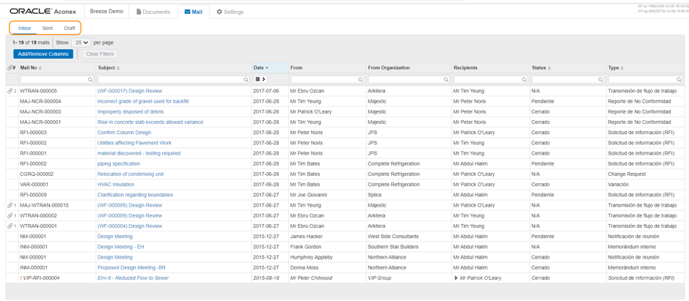Click the paperclip icon in row WTRAN-000001

coord(10,226)
